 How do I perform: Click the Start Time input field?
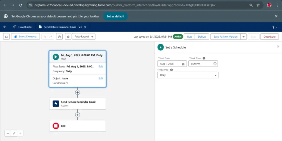tap(200, 64)
